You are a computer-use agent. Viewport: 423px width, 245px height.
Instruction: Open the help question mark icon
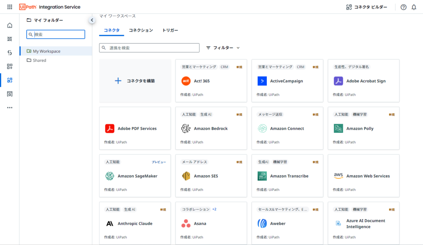coord(404,7)
